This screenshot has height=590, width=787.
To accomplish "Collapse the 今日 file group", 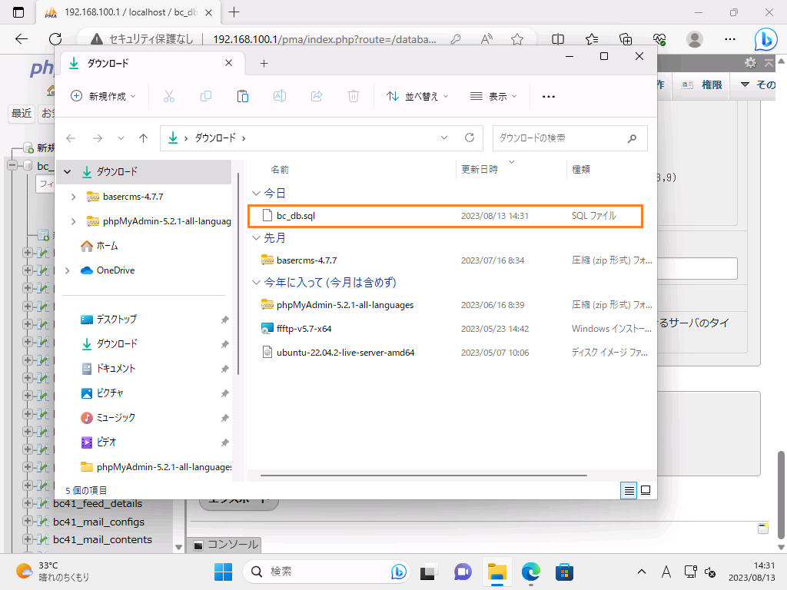I will coord(257,194).
